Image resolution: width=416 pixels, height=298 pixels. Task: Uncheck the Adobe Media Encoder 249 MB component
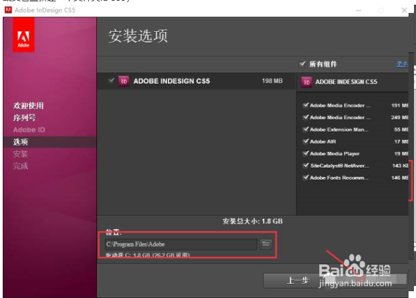point(306,117)
